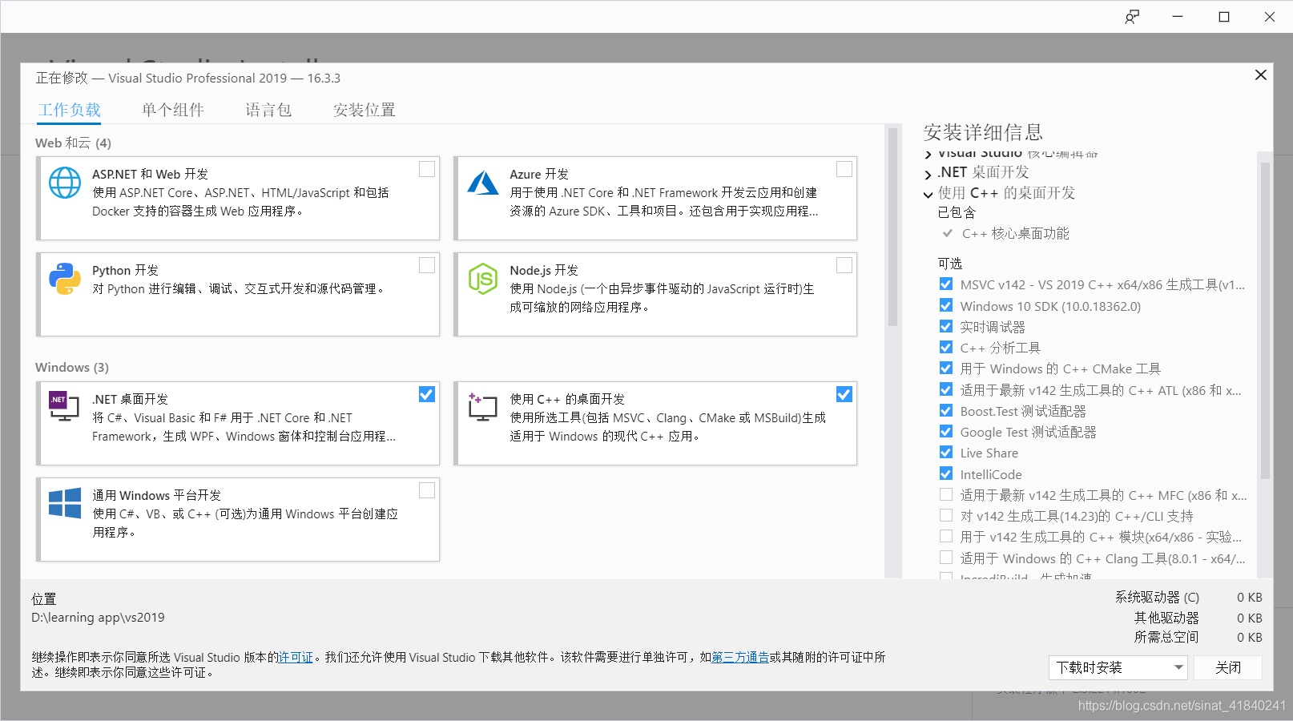Enable the Azure development workload checkbox

point(844,169)
